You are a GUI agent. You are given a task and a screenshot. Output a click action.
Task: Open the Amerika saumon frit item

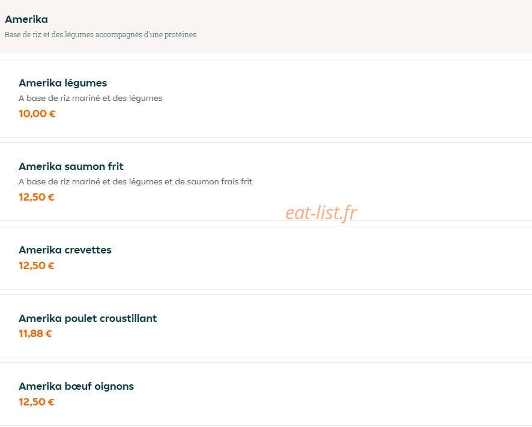71,166
